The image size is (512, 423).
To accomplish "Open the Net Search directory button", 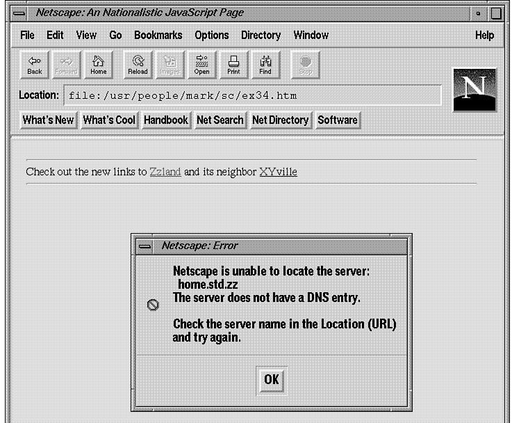I will [x=220, y=120].
